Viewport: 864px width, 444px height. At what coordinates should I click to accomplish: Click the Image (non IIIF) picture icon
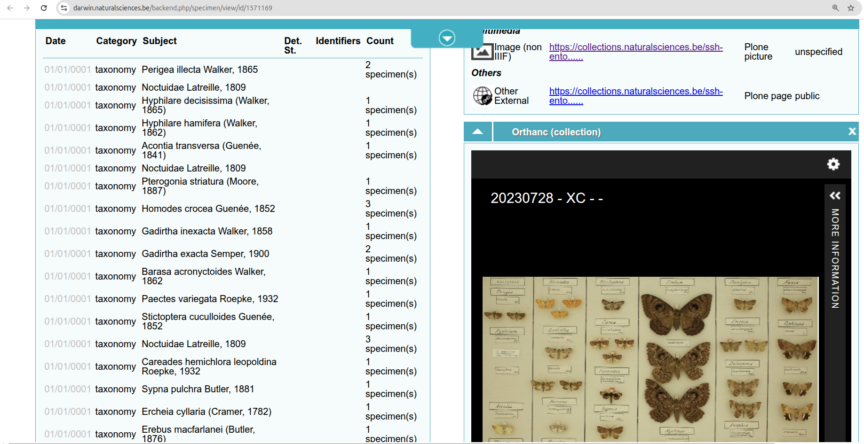point(483,52)
